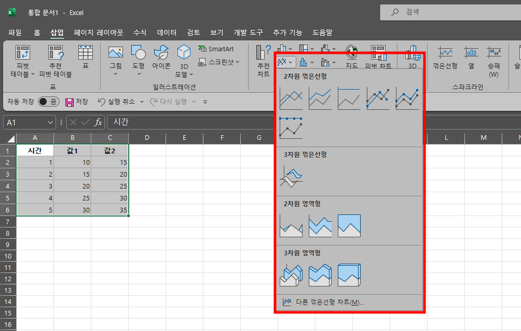Select column D header

pos(147,138)
